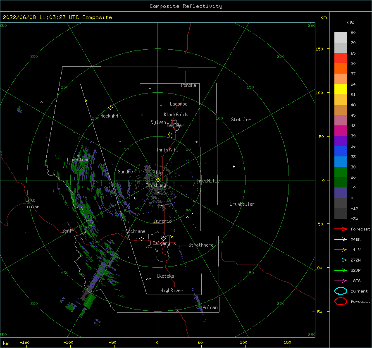Click the Composite_Reflectivity title
This screenshot has width=372, height=348.
click(186, 6)
